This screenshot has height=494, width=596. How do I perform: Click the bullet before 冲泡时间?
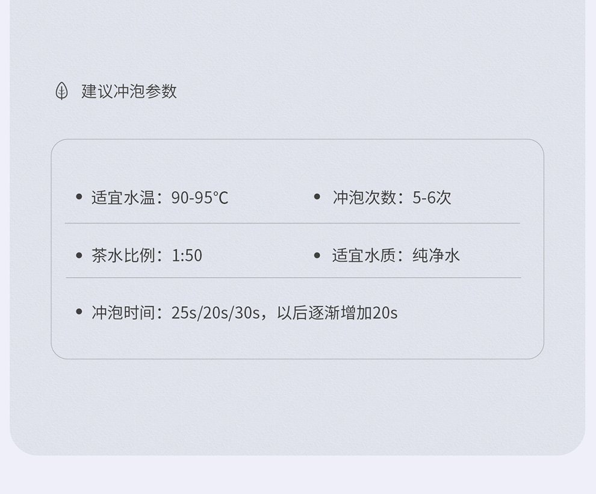point(79,312)
